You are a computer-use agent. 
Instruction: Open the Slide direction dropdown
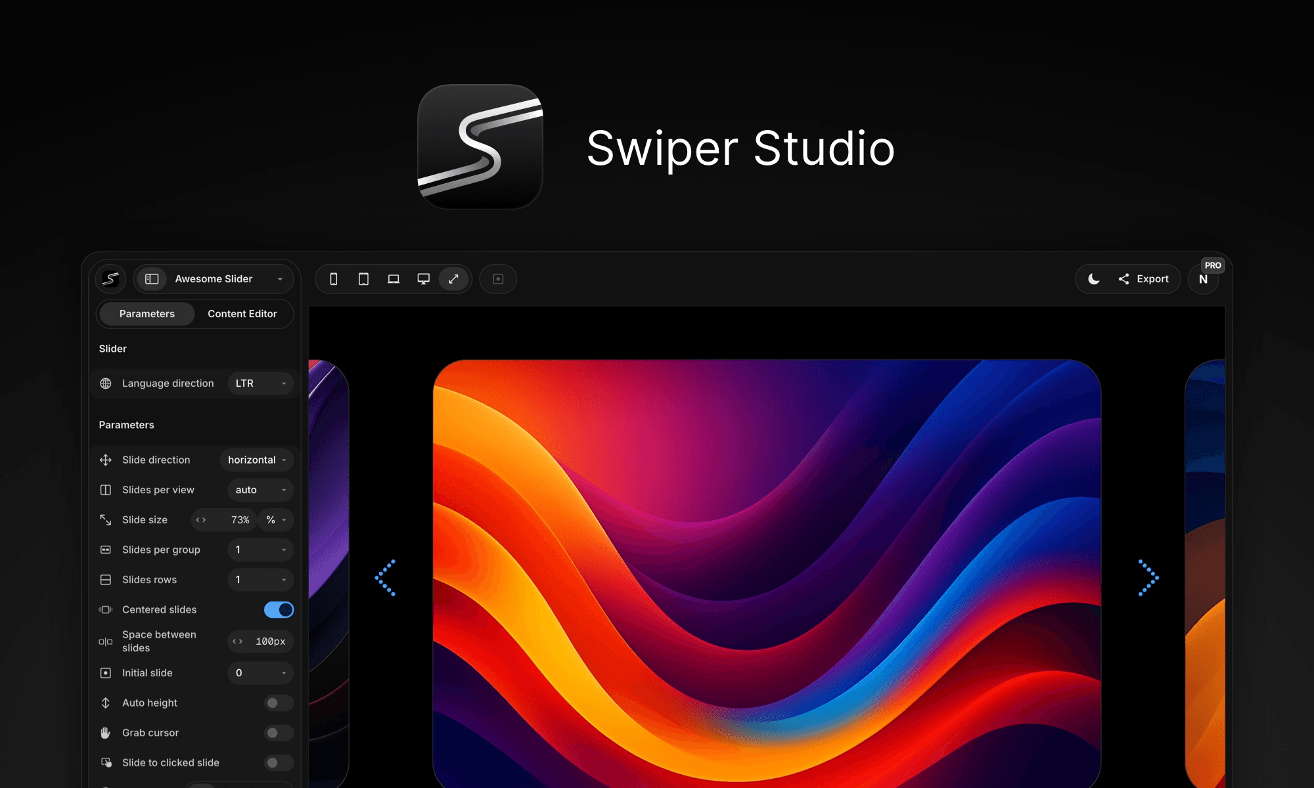click(x=256, y=460)
